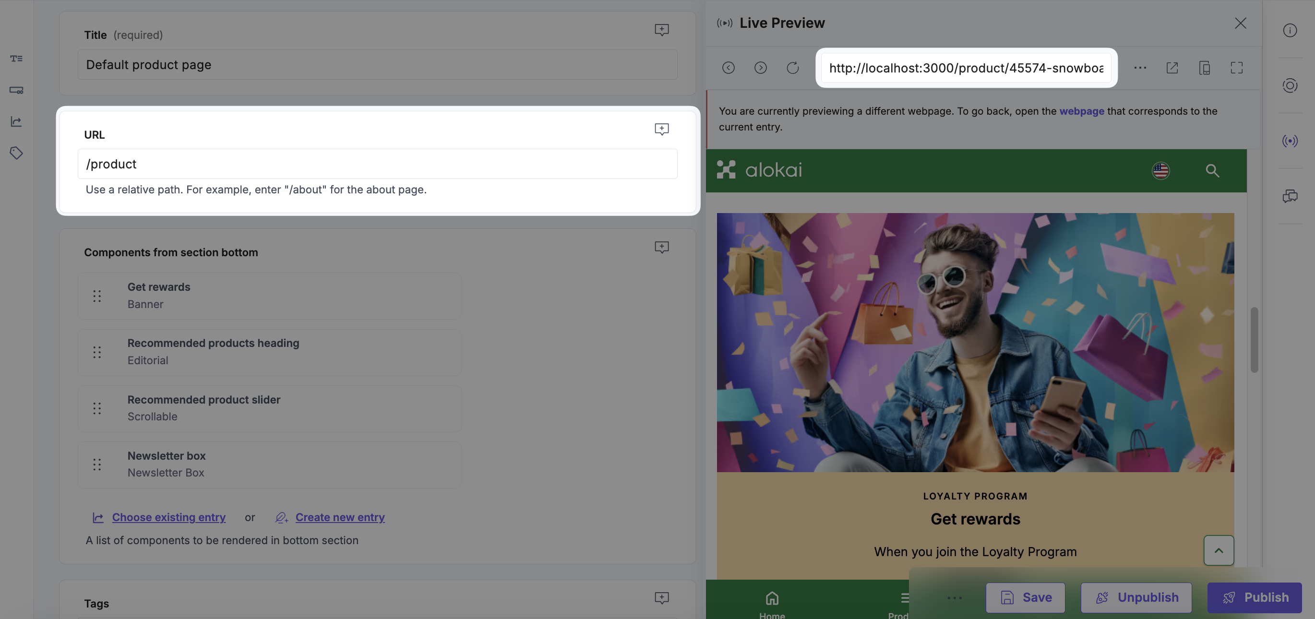Click the search magnifier in preview header

coord(1212,170)
